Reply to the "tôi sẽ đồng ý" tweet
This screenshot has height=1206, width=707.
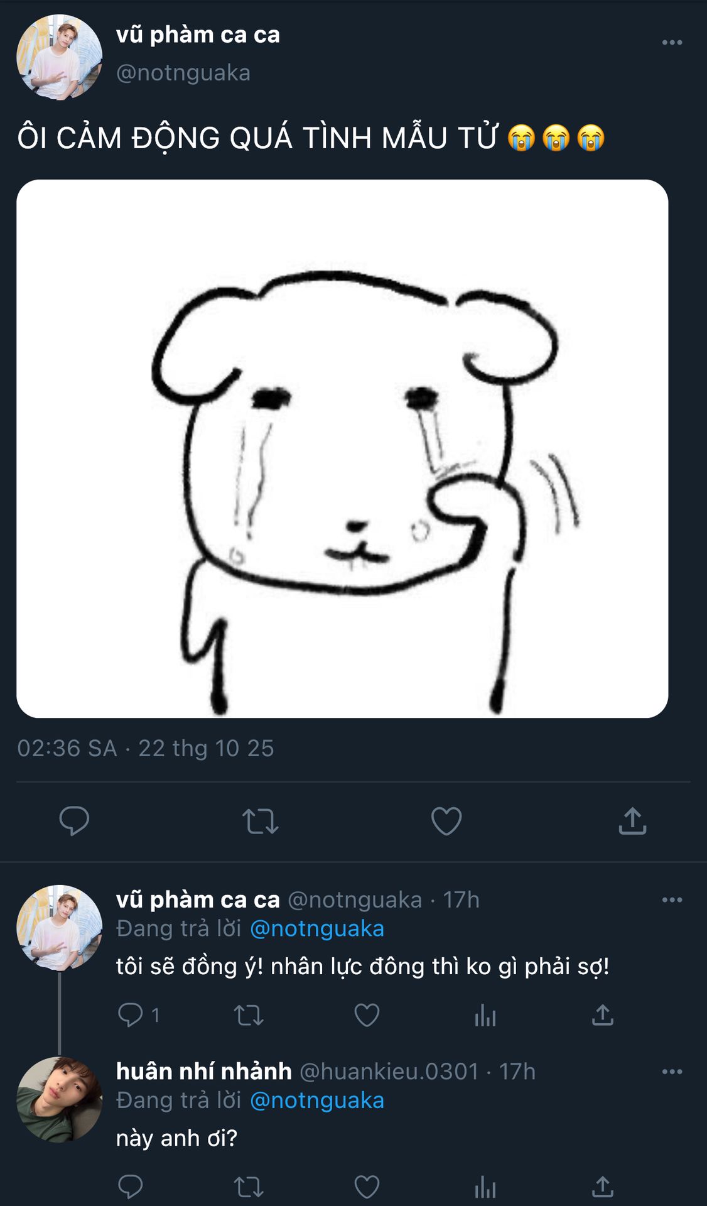131,1015
